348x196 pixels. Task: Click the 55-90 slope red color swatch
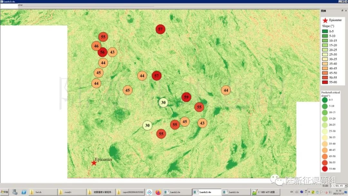324,82
